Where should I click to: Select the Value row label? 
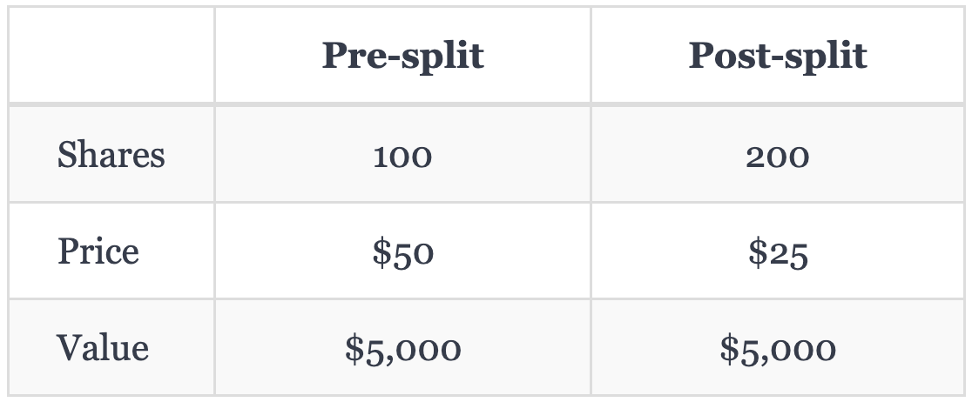coord(102,347)
